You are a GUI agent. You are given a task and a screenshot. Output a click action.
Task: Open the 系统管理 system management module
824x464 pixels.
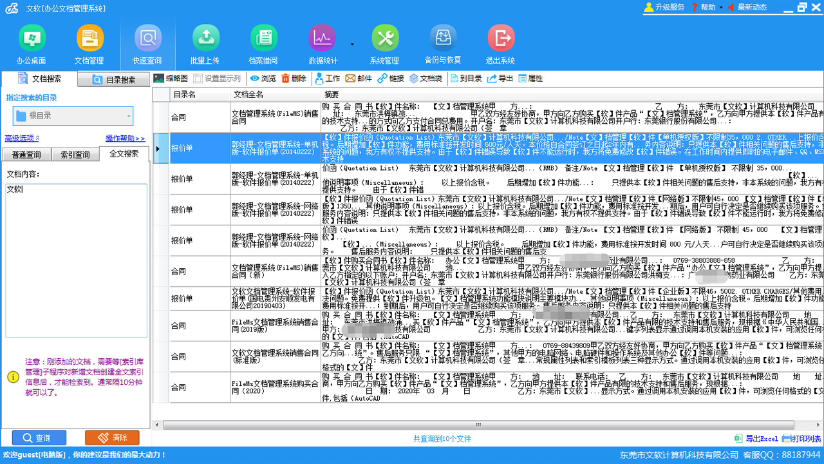click(x=385, y=43)
